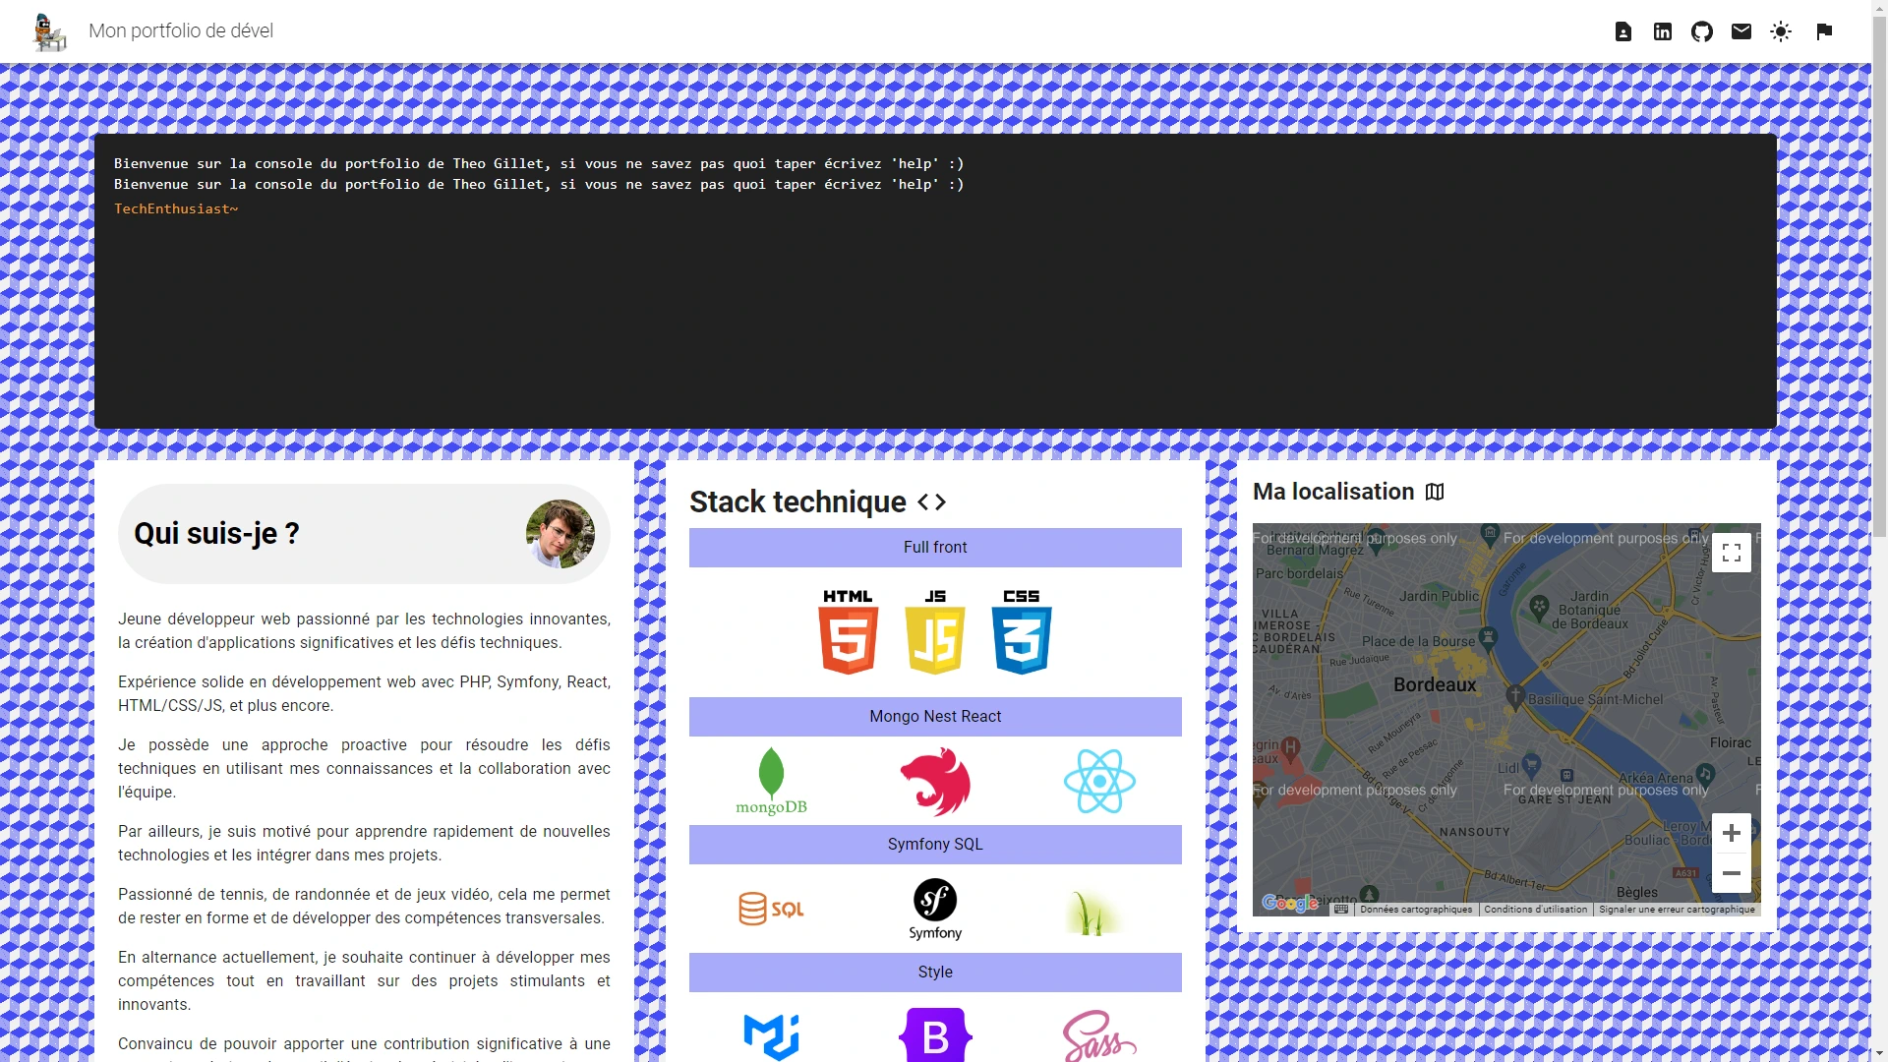Open the CV document icon
The image size is (1888, 1062).
point(1623,31)
